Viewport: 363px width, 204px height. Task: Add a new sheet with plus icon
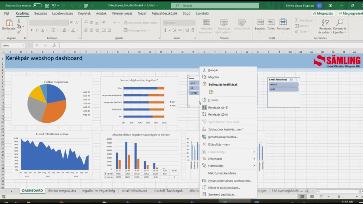[x=307, y=191]
